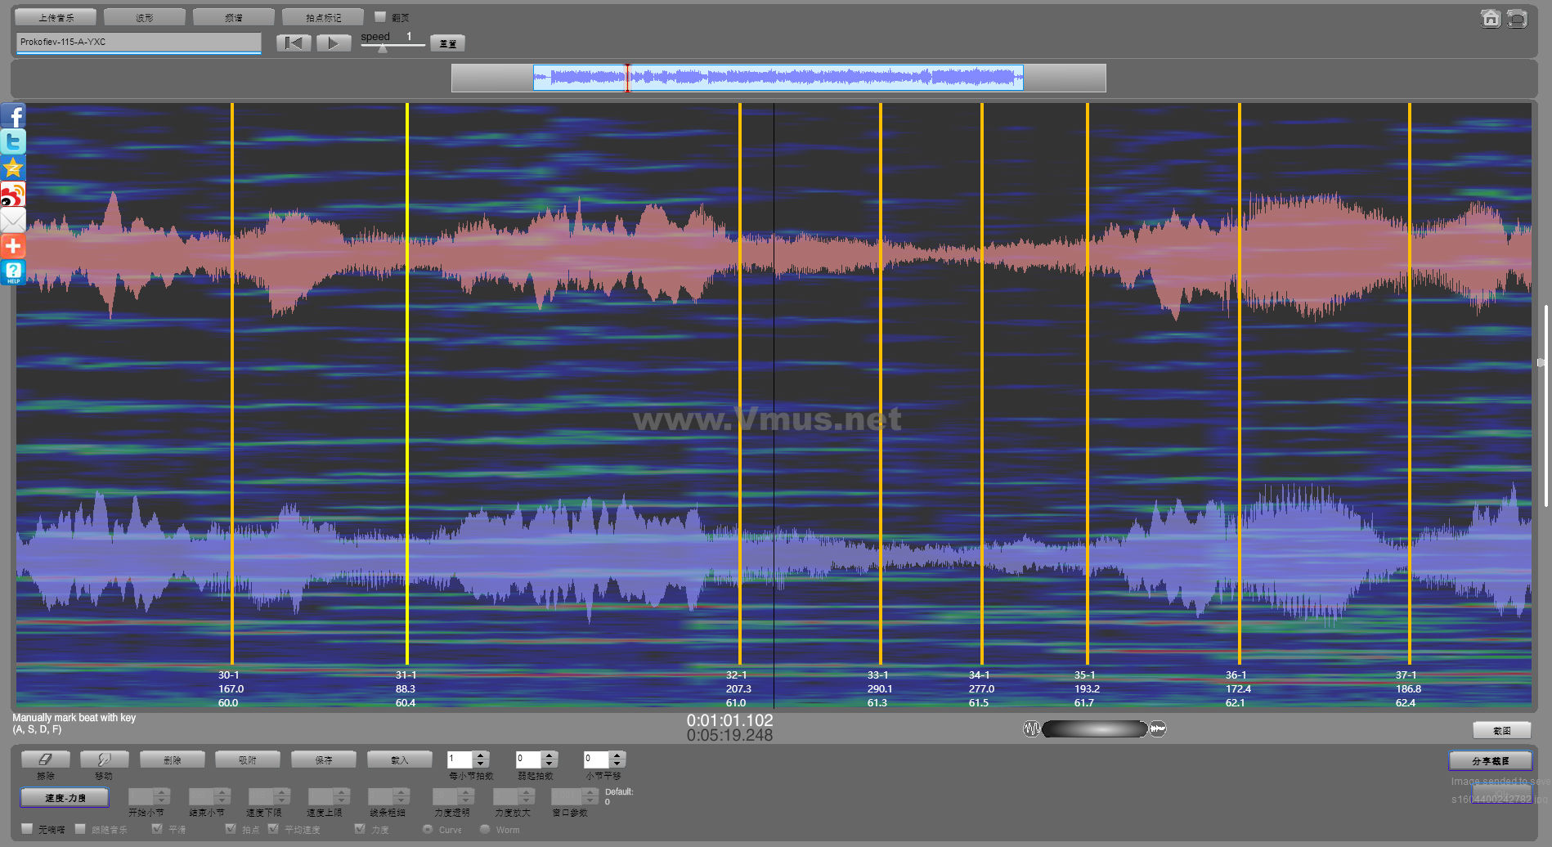Click the 分享截图 share screenshot button

click(1490, 760)
